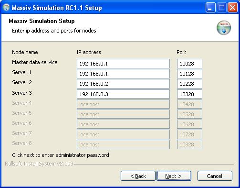This screenshot has height=188, width=240.
Task: Close the setup window
Action: tap(232, 8)
